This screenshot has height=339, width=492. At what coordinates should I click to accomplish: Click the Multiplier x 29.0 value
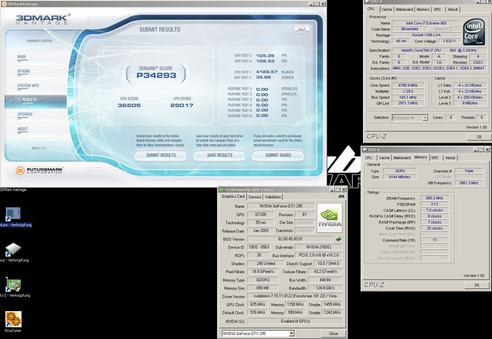(408, 91)
